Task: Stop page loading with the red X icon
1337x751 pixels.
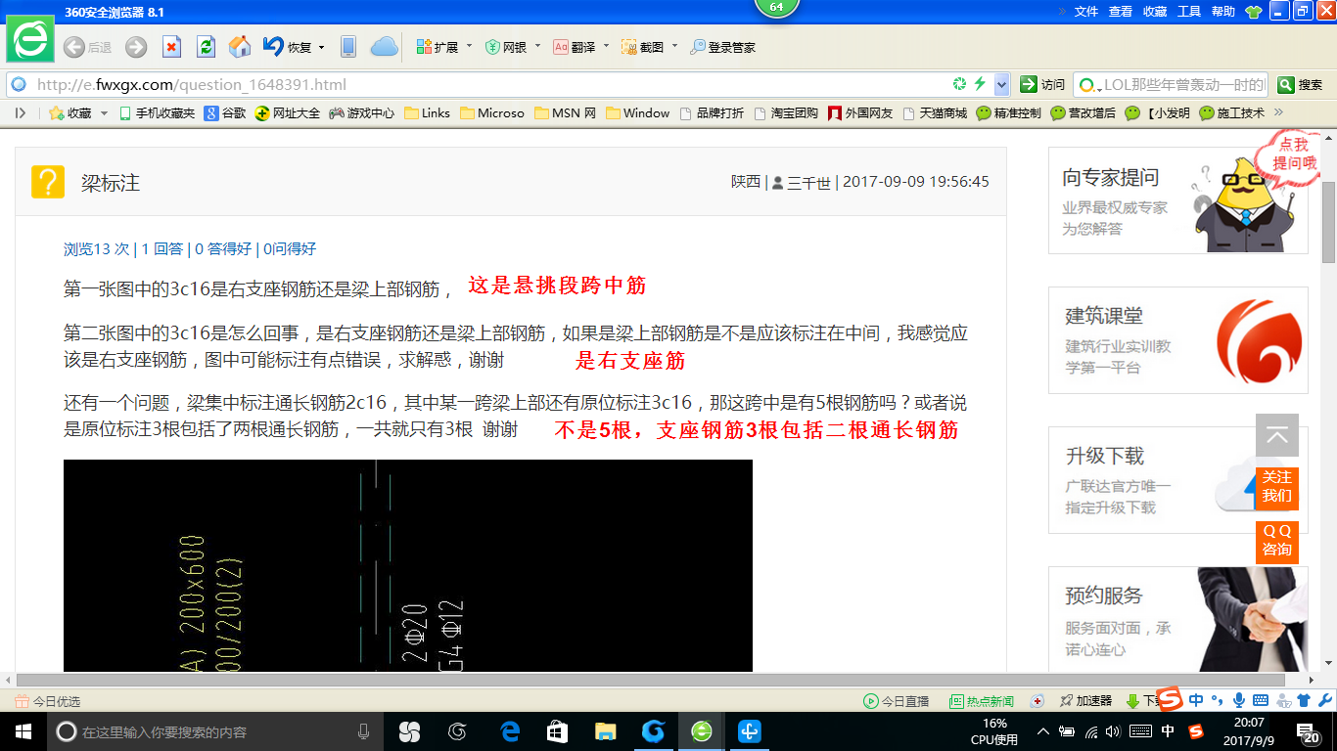Action: [x=171, y=47]
